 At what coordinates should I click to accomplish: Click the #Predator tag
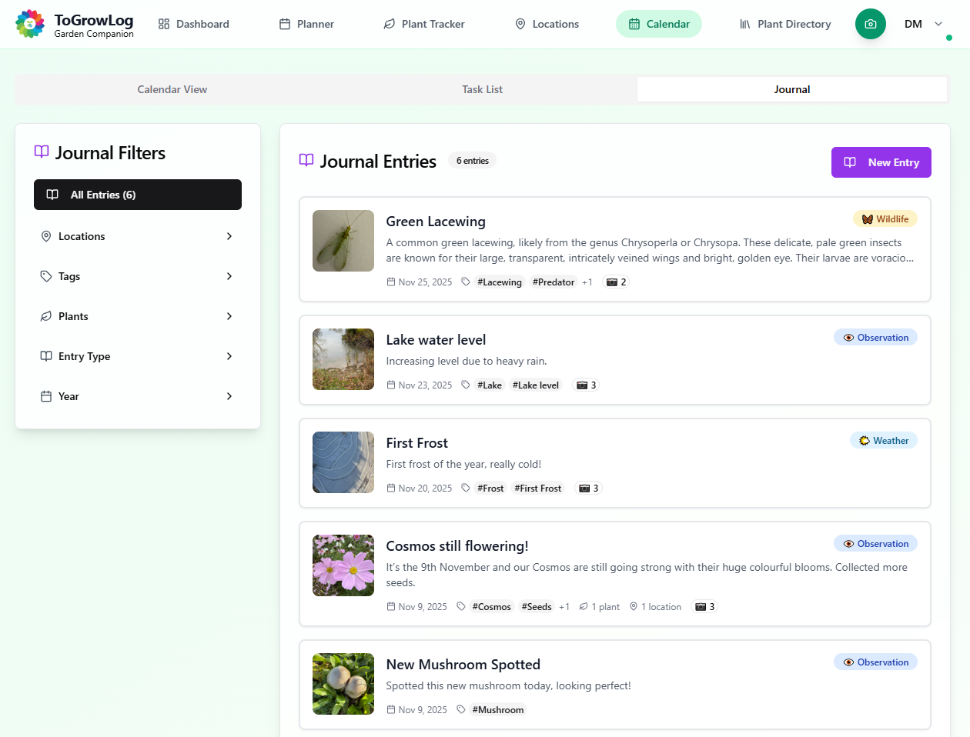click(x=553, y=282)
